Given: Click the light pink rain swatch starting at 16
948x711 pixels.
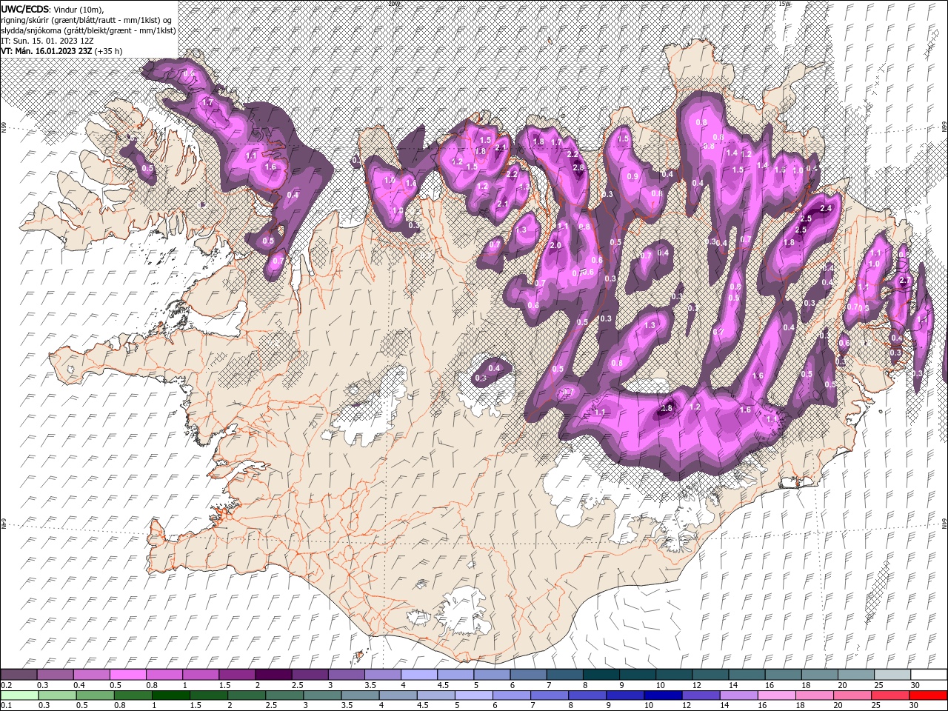Looking at the screenshot, I should [x=775, y=695].
